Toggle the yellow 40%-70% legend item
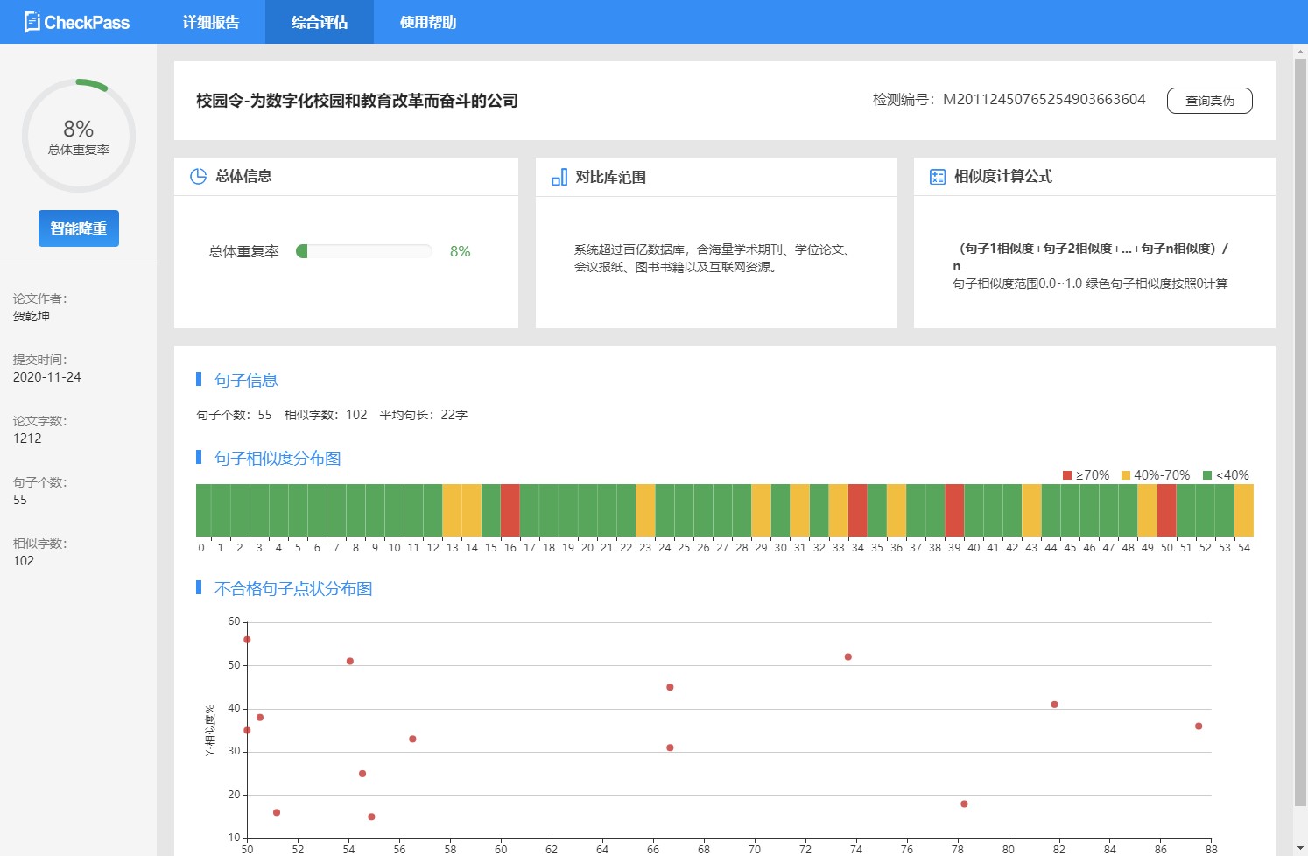 click(1156, 475)
